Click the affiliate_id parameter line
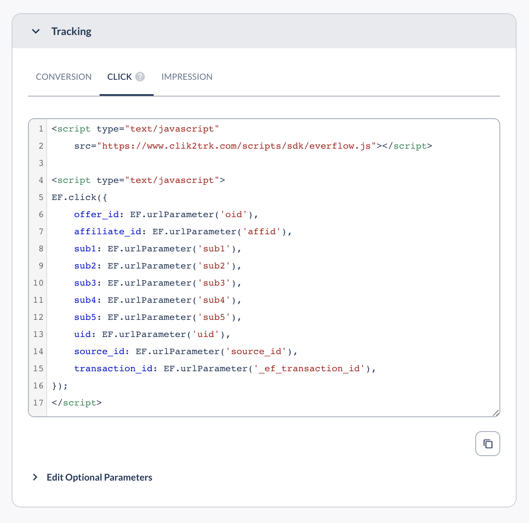529x523 pixels. 183,232
